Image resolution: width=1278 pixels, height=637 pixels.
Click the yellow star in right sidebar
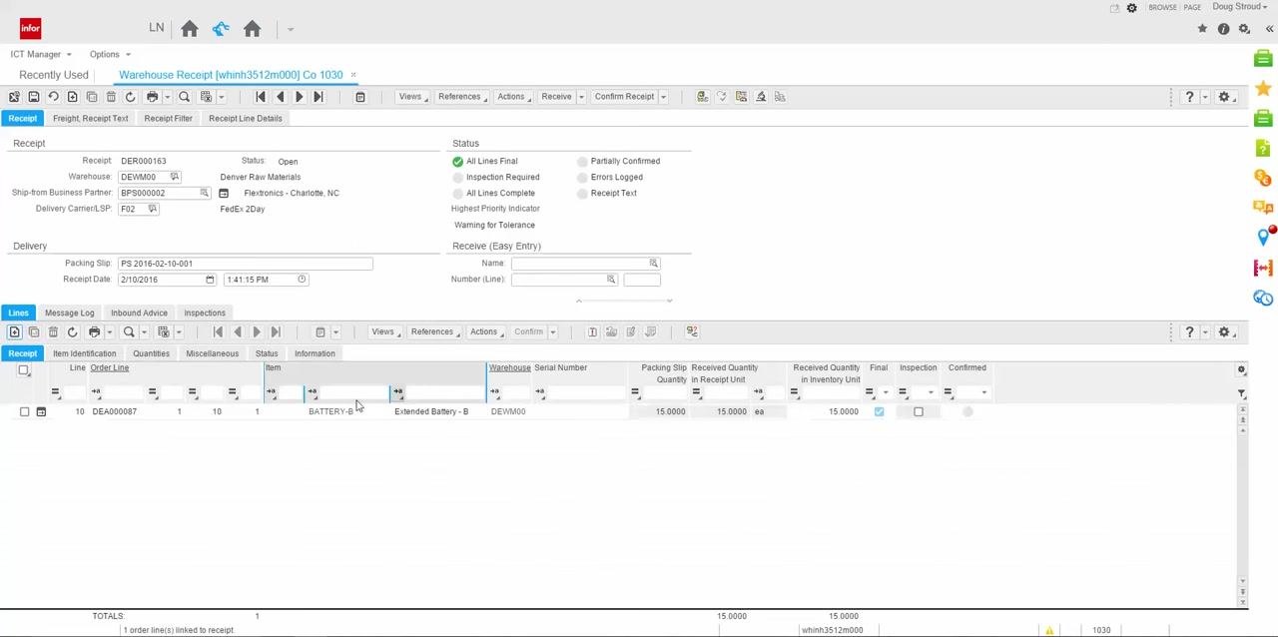click(x=1263, y=89)
